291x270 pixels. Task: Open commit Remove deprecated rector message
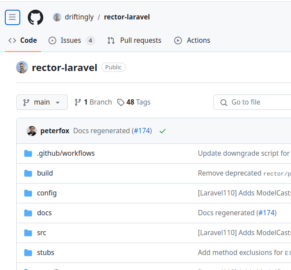pyautogui.click(x=244, y=173)
